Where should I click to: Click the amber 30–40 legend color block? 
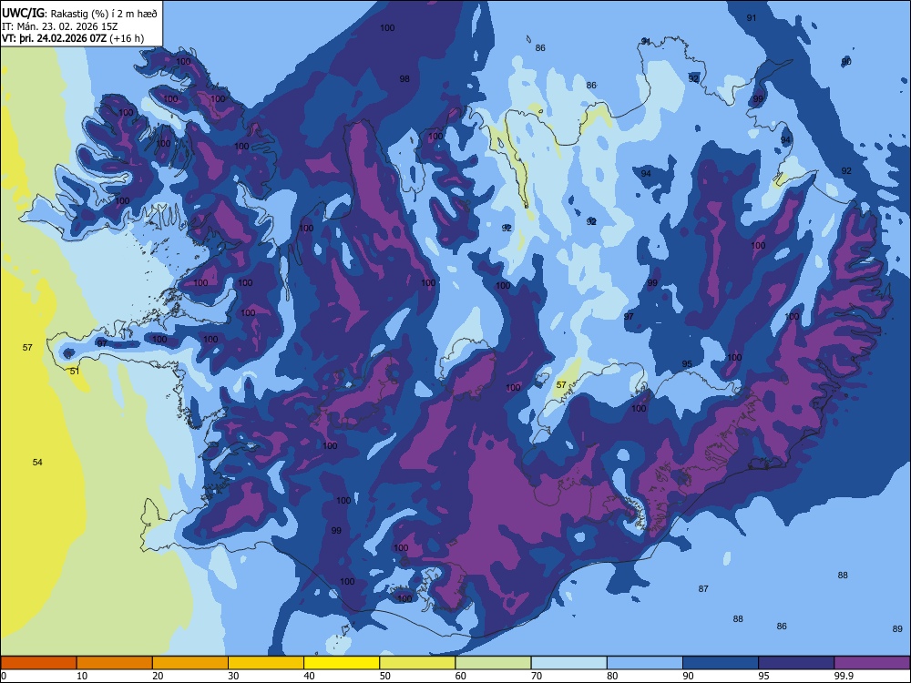pyautogui.click(x=266, y=663)
